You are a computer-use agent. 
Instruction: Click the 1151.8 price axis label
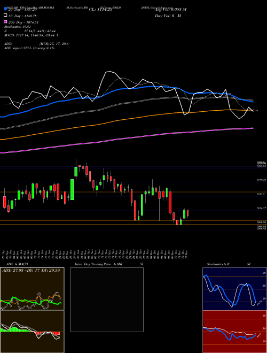pos(261,194)
